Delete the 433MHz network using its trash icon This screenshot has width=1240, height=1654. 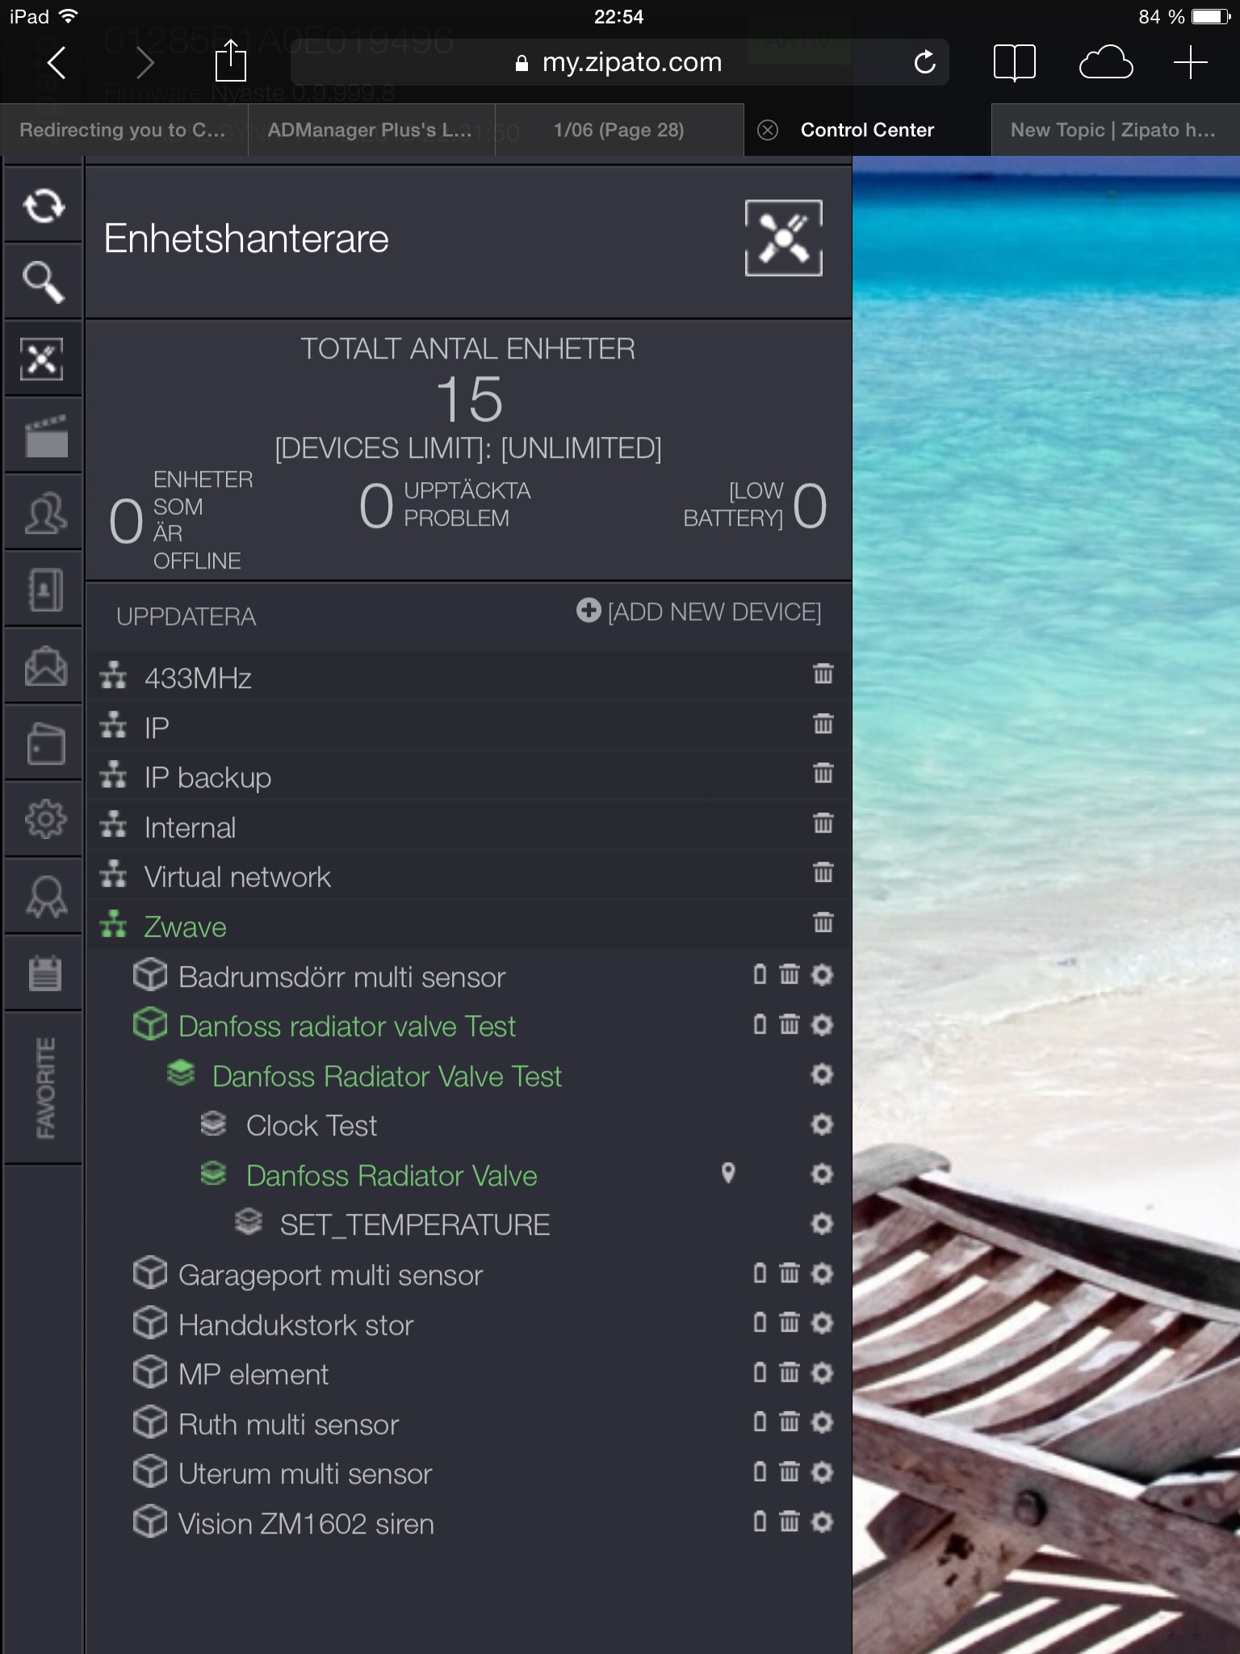click(823, 674)
